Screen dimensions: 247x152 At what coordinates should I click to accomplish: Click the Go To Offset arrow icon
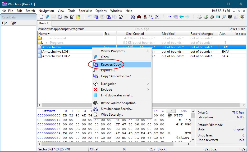169,17
